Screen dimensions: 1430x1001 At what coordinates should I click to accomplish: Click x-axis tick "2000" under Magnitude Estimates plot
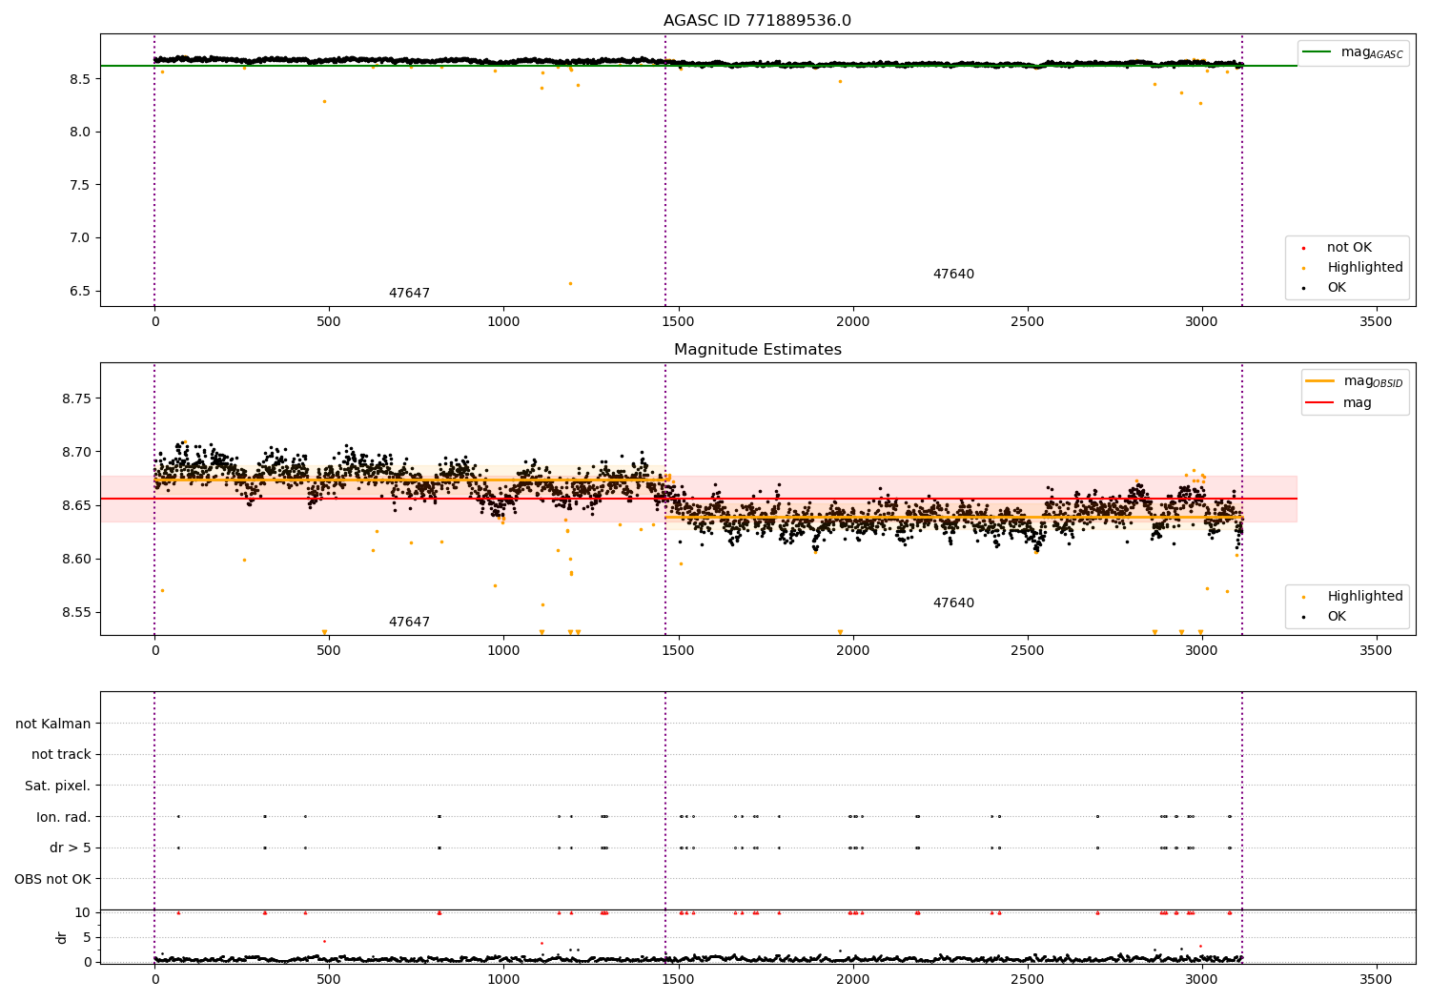pyautogui.click(x=852, y=650)
